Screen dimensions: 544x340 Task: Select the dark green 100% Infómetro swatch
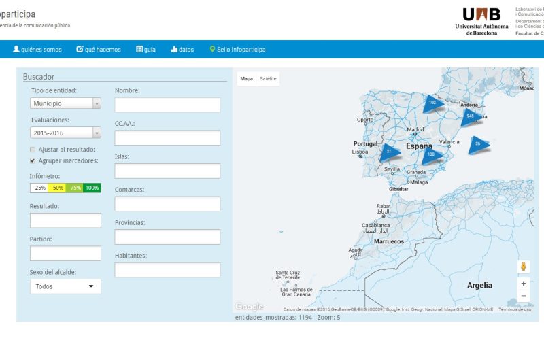click(x=92, y=188)
